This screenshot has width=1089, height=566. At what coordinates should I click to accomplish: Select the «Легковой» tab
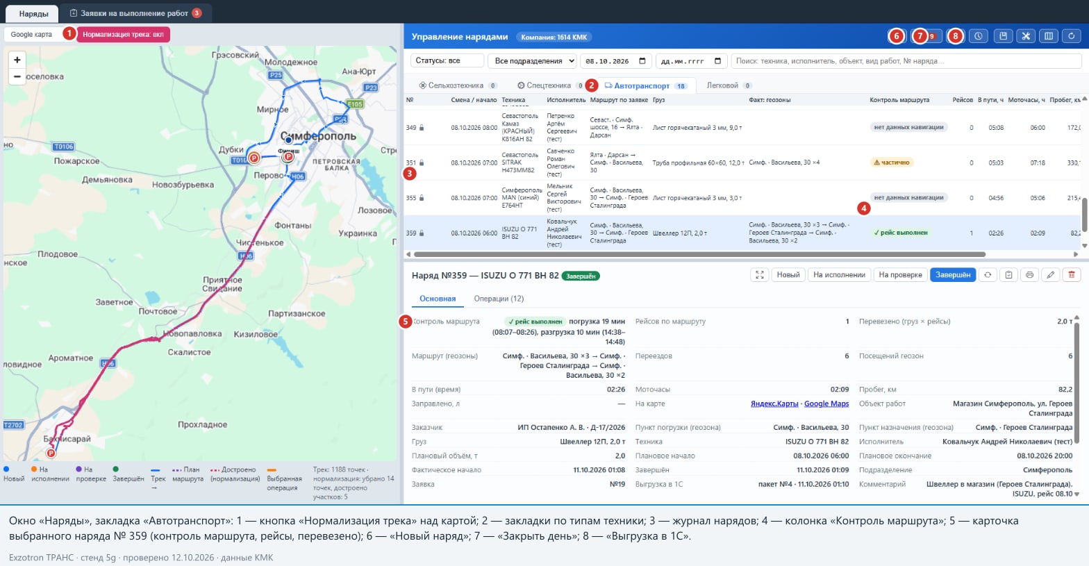click(729, 85)
